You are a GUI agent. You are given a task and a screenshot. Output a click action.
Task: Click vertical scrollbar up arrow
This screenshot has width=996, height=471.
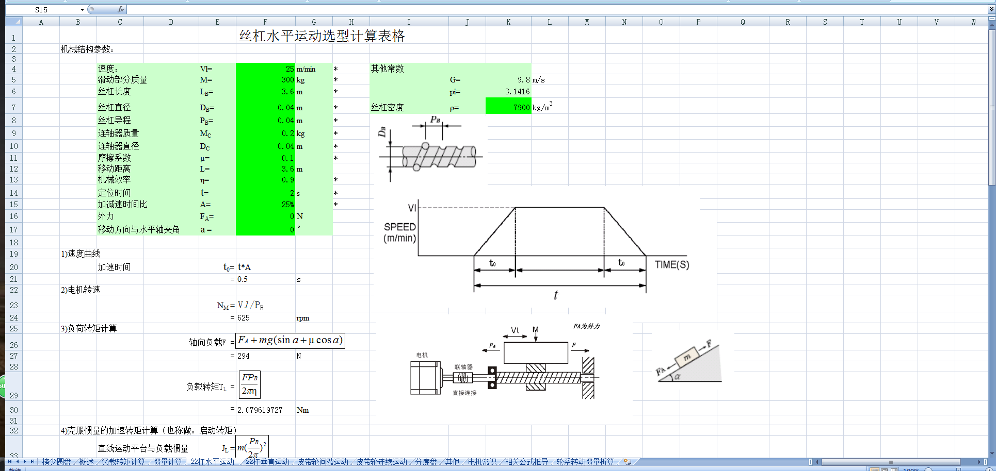[991, 26]
